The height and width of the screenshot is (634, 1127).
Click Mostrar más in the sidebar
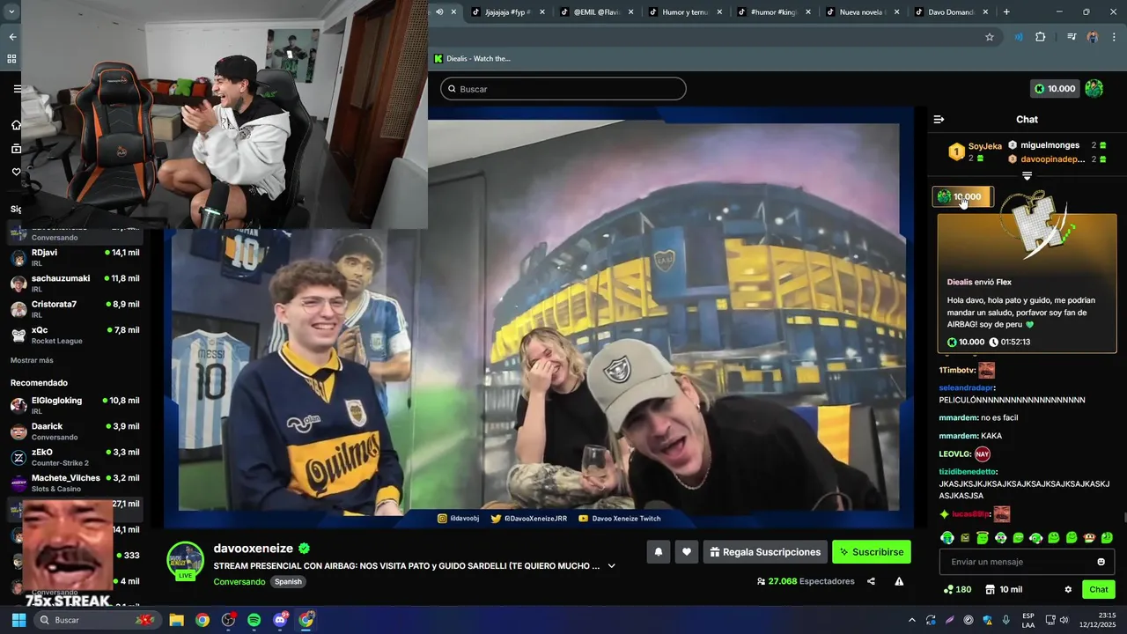pos(32,360)
